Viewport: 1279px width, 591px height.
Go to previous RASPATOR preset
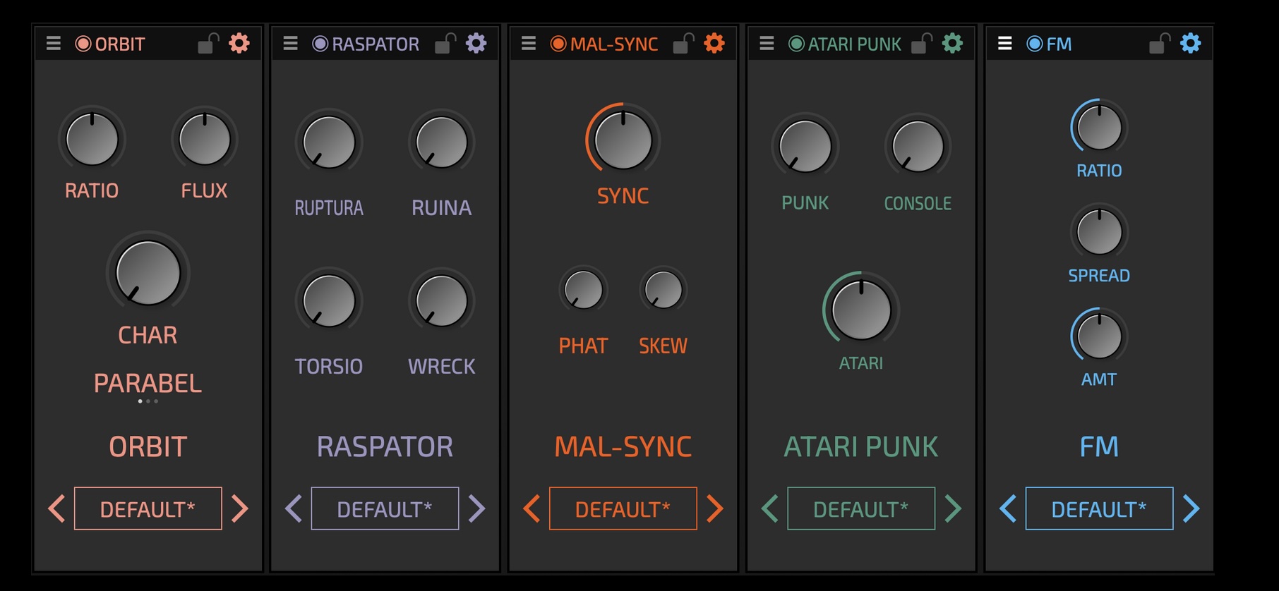[294, 508]
